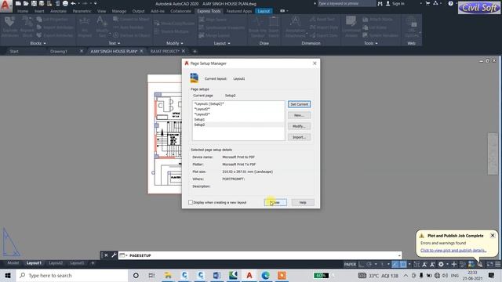This screenshot has height=282, width=502.
Task: Click Save icon in quick access toolbar
Action: coord(34,3)
